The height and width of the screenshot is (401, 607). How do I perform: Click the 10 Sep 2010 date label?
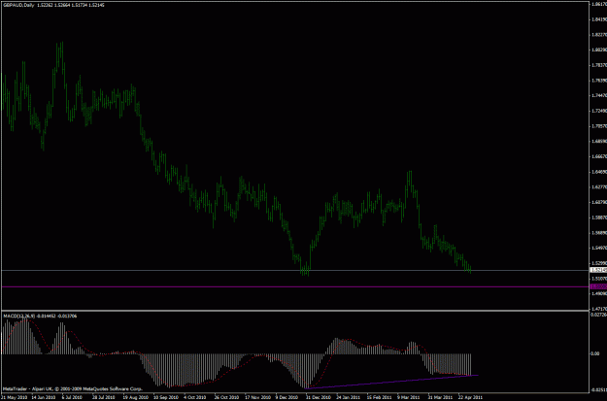pyautogui.click(x=166, y=397)
